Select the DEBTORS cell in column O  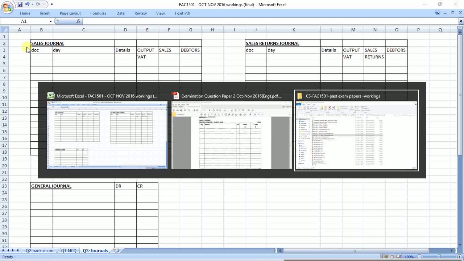coord(397,50)
